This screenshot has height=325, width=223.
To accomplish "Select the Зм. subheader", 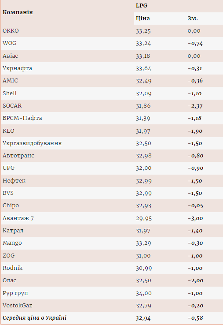I will click(193, 19).
